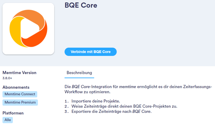Image resolution: width=215 pixels, height=125 pixels.
Task: Click the BQE Core page title
Action: (81, 5)
